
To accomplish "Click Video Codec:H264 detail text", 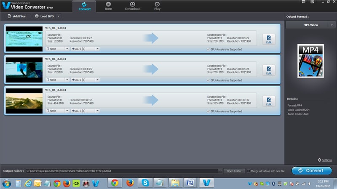I will tap(298, 110).
